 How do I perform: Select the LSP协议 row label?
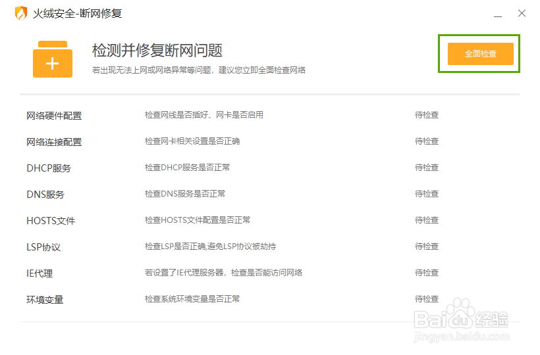[43, 247]
